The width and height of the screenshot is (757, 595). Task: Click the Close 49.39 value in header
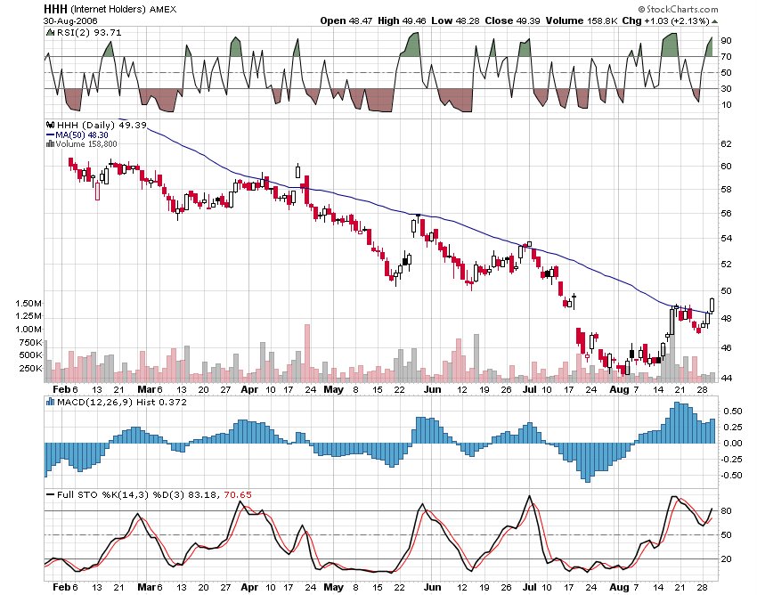(x=513, y=20)
